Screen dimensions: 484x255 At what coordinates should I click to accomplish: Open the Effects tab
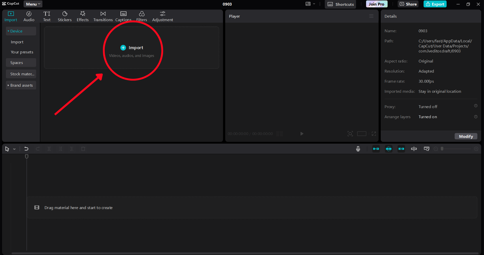click(x=82, y=16)
